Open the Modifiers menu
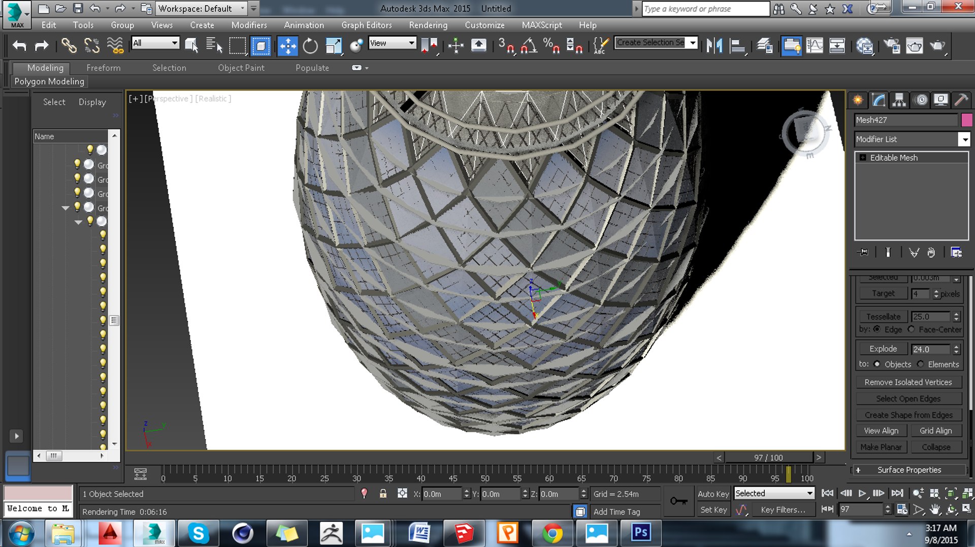 (x=249, y=25)
